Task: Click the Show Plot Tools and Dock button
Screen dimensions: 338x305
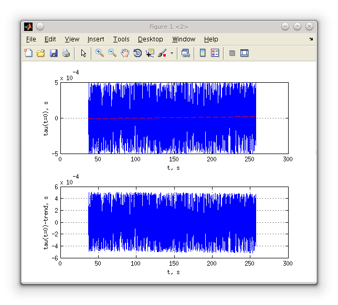Action: tap(244, 53)
